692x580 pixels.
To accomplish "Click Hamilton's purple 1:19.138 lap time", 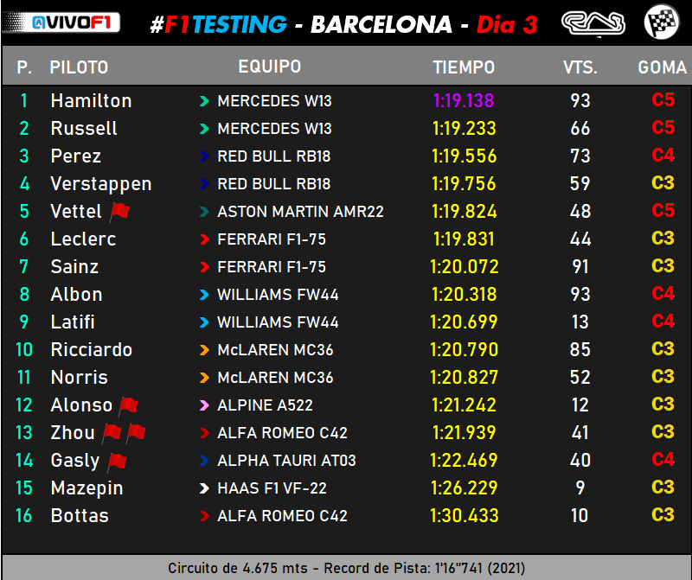I will [464, 101].
